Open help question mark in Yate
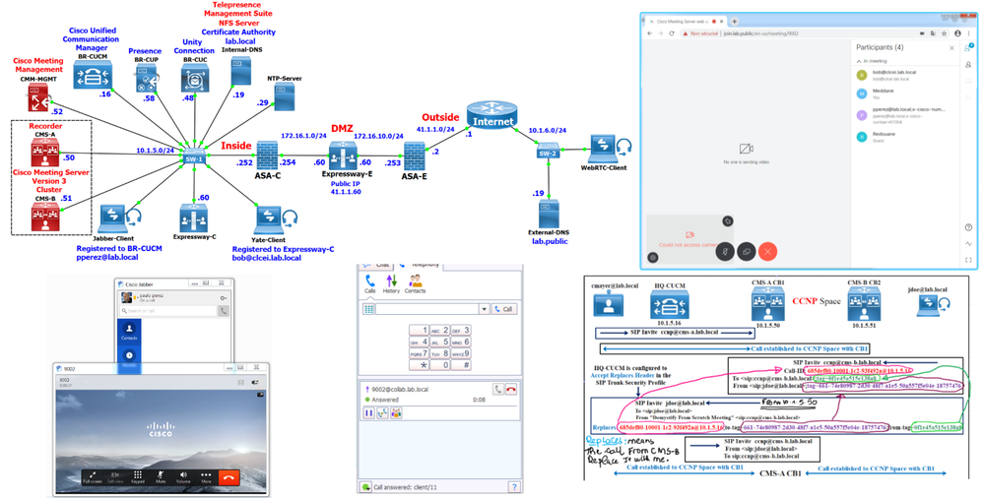Viewport: 983px width, 499px height. [x=514, y=486]
